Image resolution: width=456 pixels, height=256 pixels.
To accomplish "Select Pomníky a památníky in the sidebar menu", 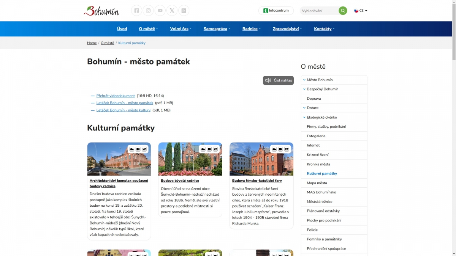I will [334, 239].
